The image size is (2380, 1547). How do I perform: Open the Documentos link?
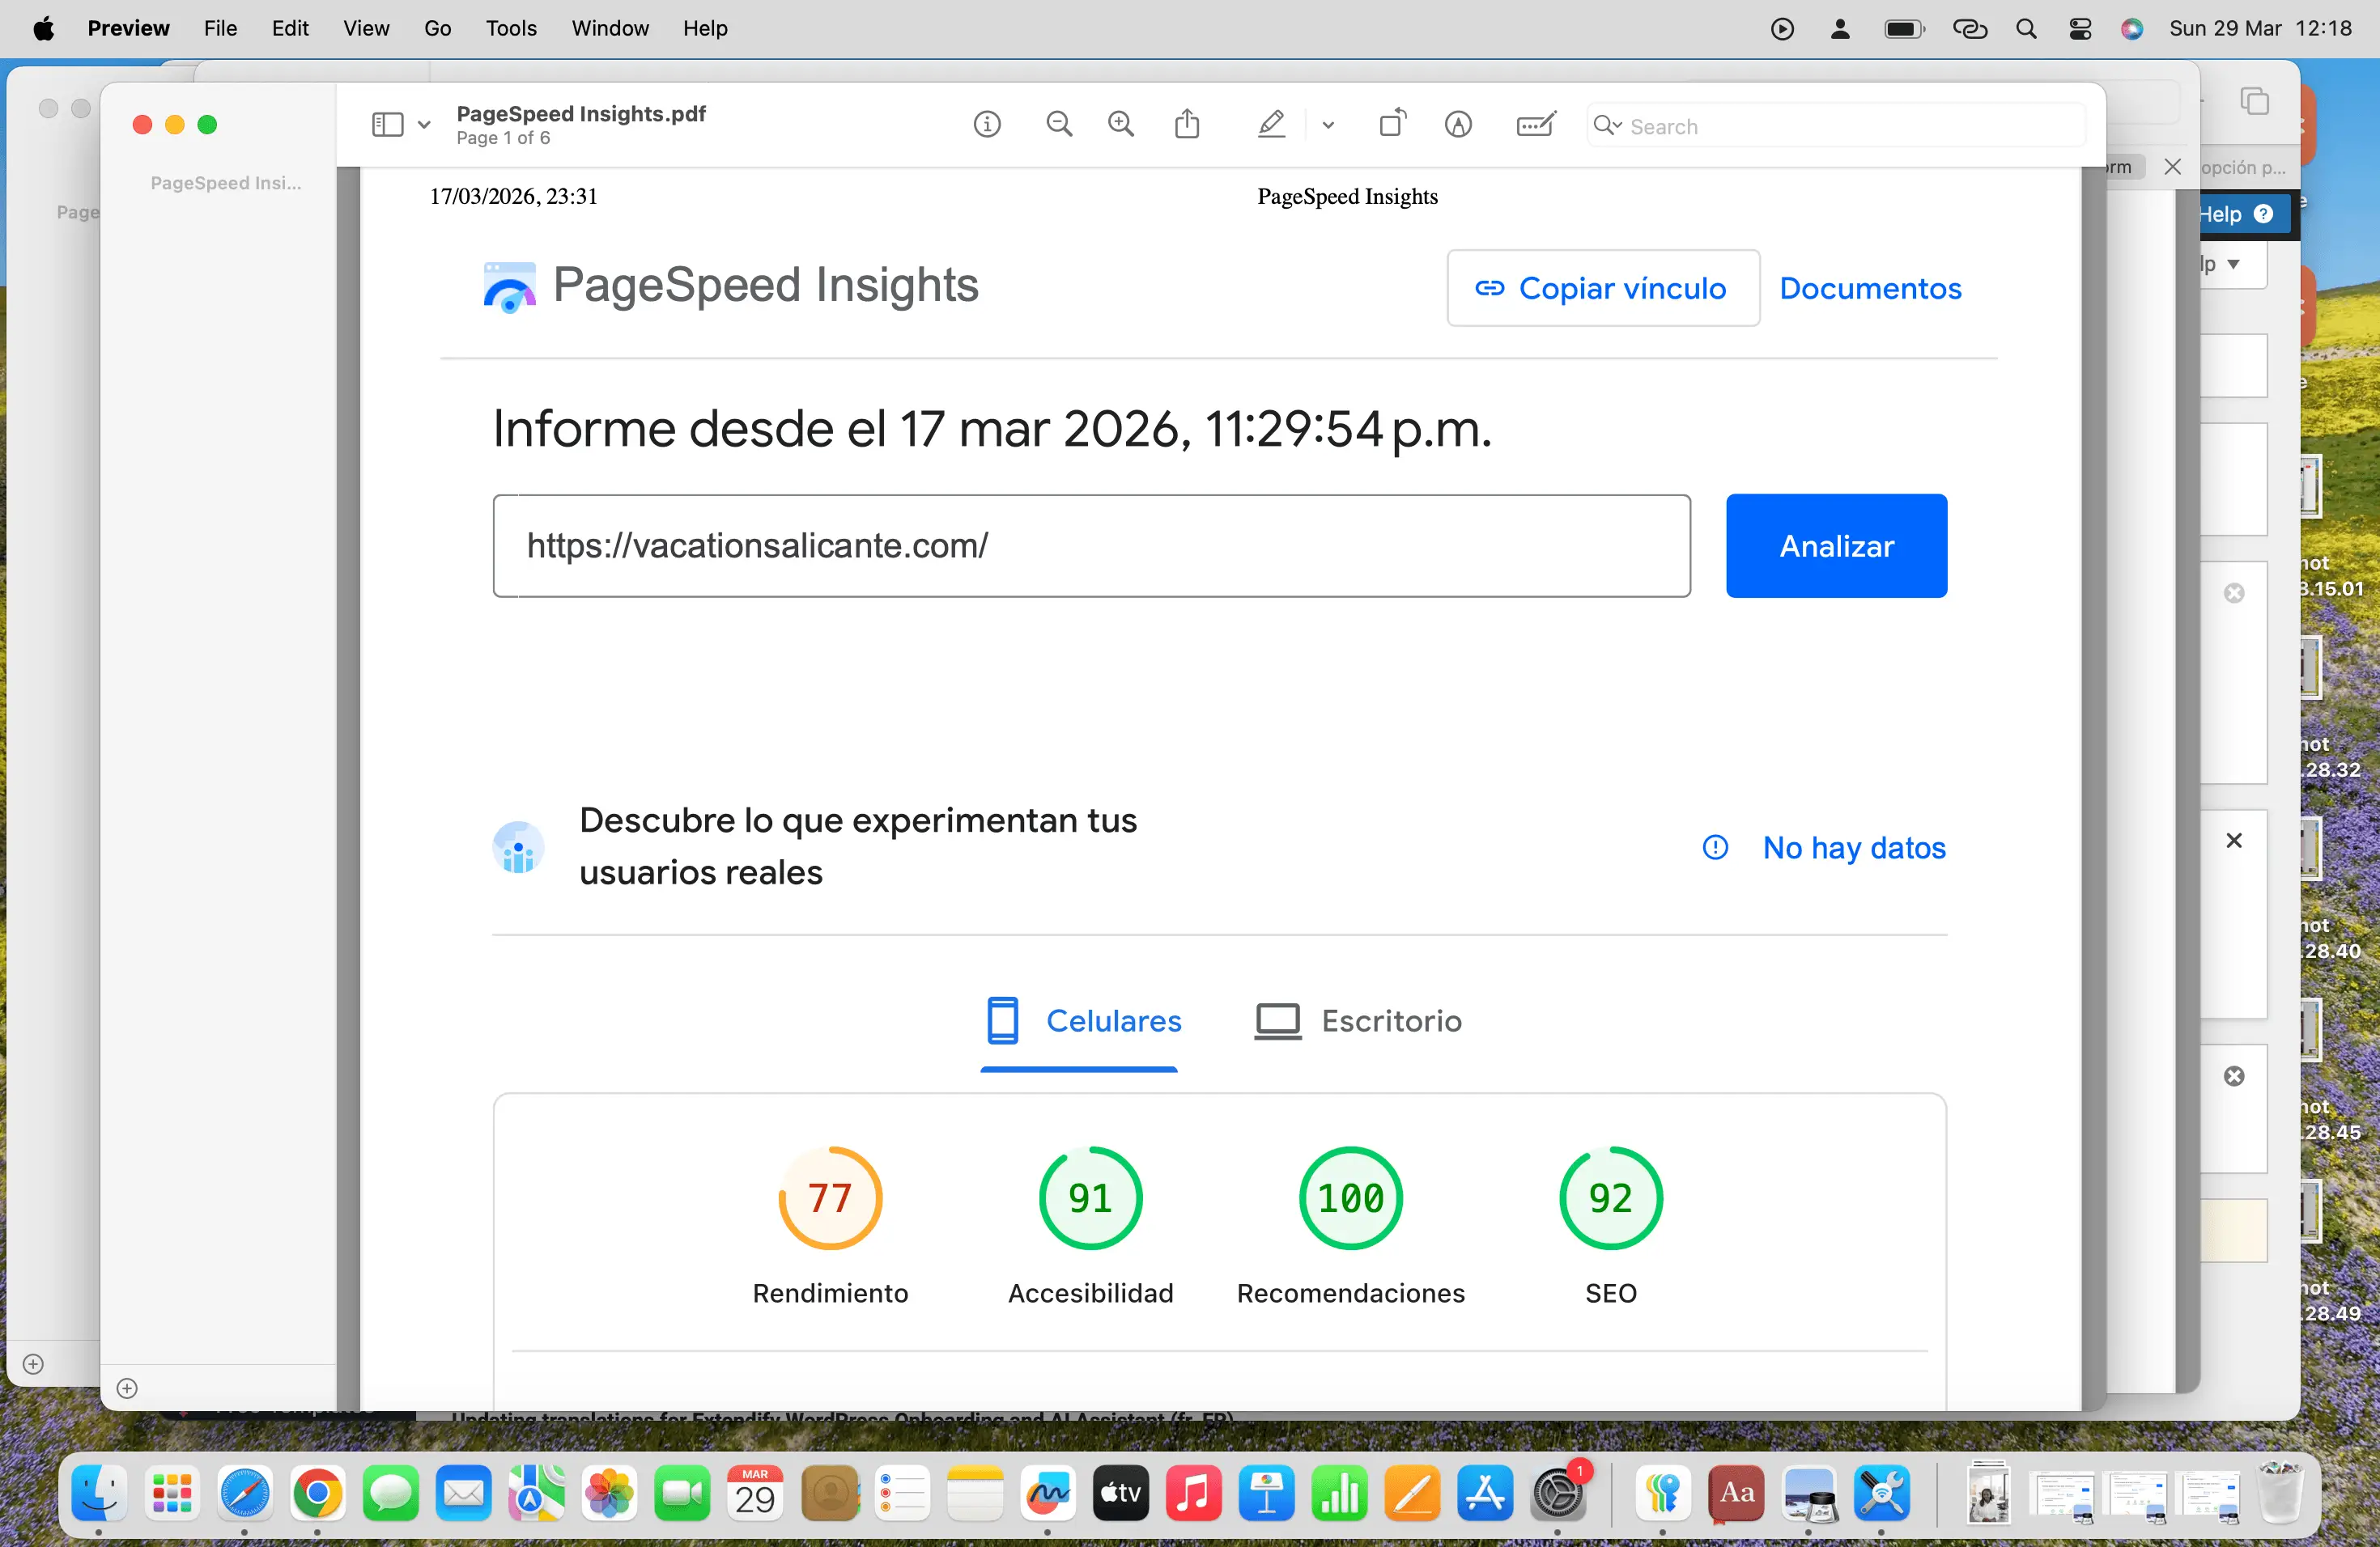click(x=1870, y=288)
